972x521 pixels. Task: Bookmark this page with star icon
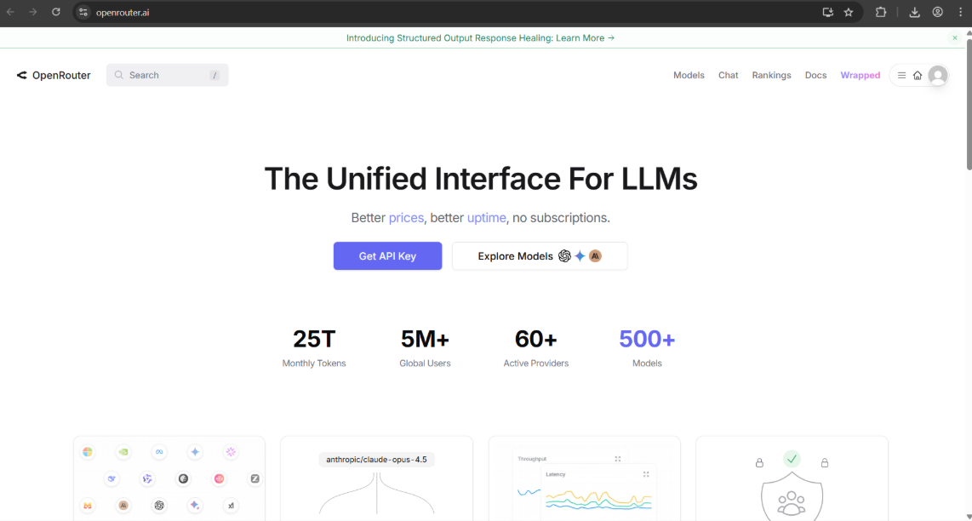849,12
